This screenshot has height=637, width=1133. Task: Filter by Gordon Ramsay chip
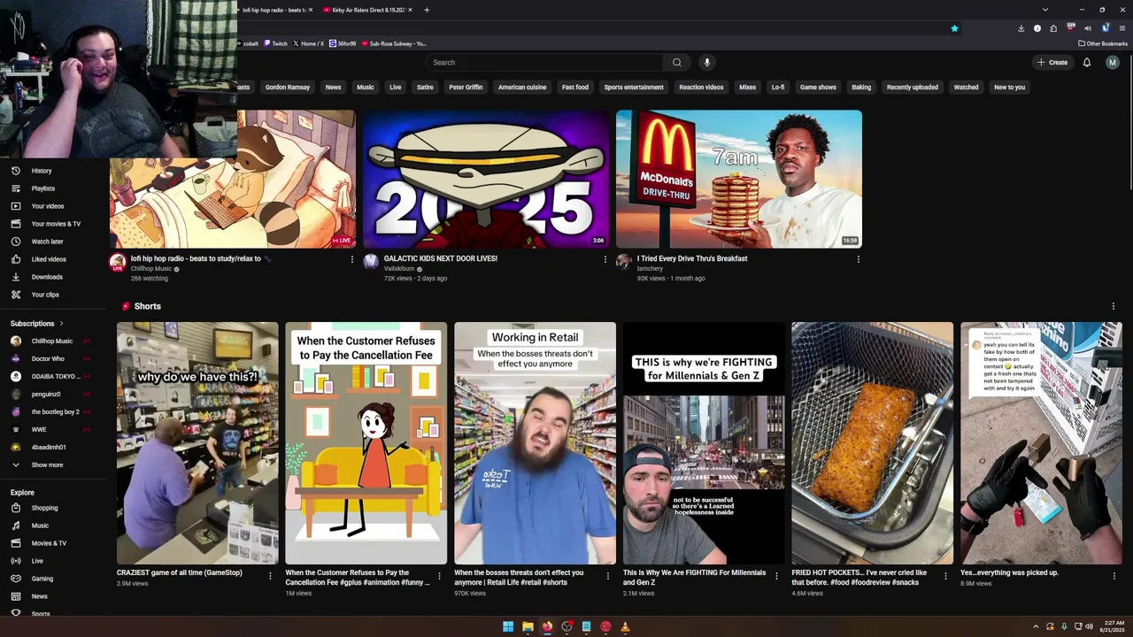pyautogui.click(x=288, y=88)
